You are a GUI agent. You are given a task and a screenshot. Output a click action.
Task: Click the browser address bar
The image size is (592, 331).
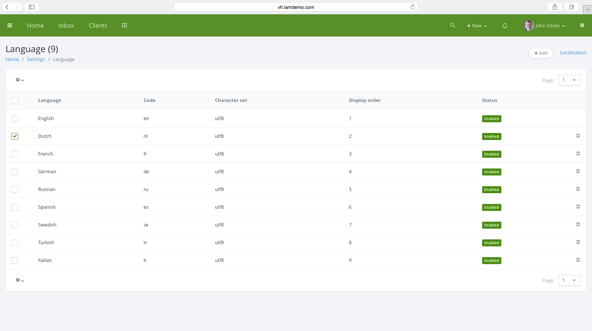[296, 7]
